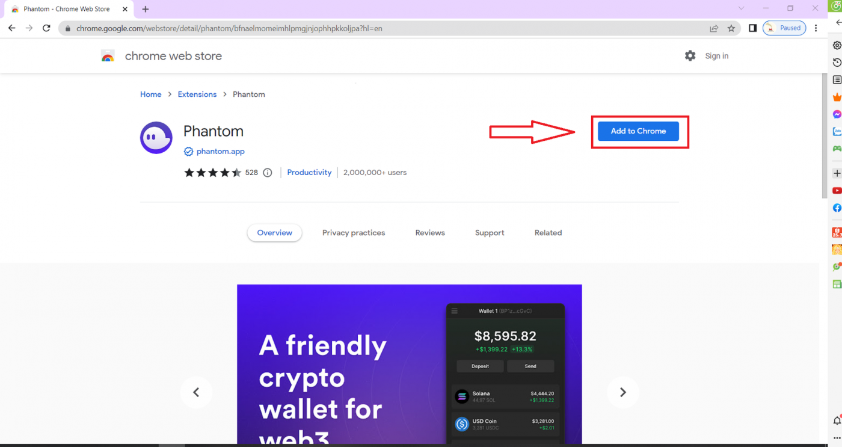
Task: Click the green store sidebar icon
Action: 837,284
